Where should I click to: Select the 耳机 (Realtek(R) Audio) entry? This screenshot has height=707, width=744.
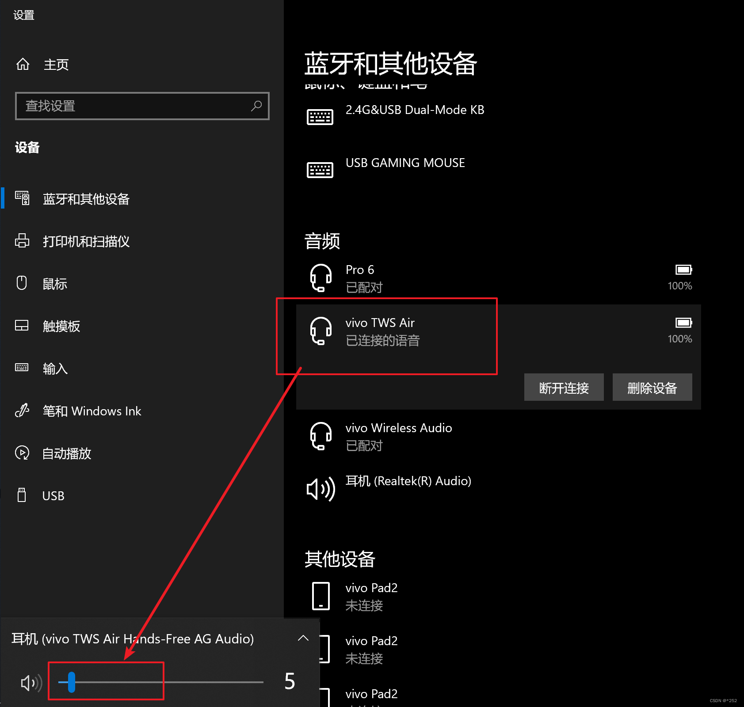coord(499,489)
